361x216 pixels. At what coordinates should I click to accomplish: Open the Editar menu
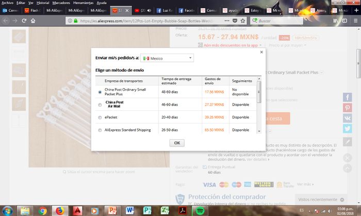(x=21, y=3)
